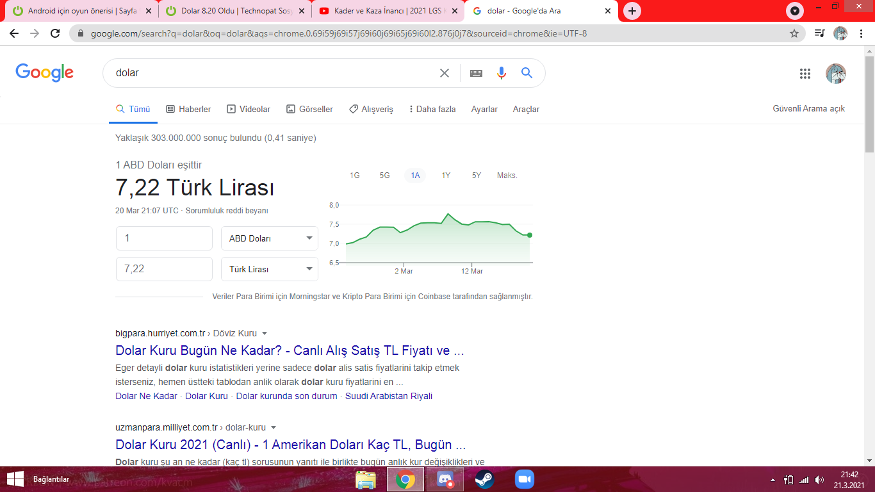Open the Dolar Kuru 2021 (Canlı) result
This screenshot has height=492, width=875.
point(290,445)
